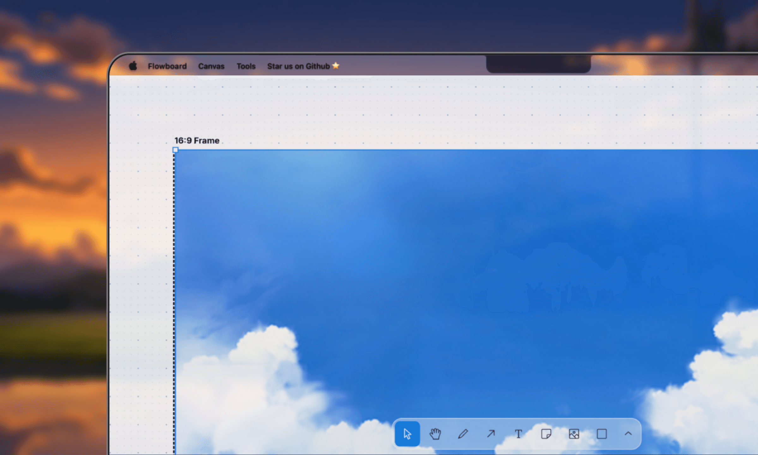Select the Rectangle shape tool
758x455 pixels.
point(602,434)
